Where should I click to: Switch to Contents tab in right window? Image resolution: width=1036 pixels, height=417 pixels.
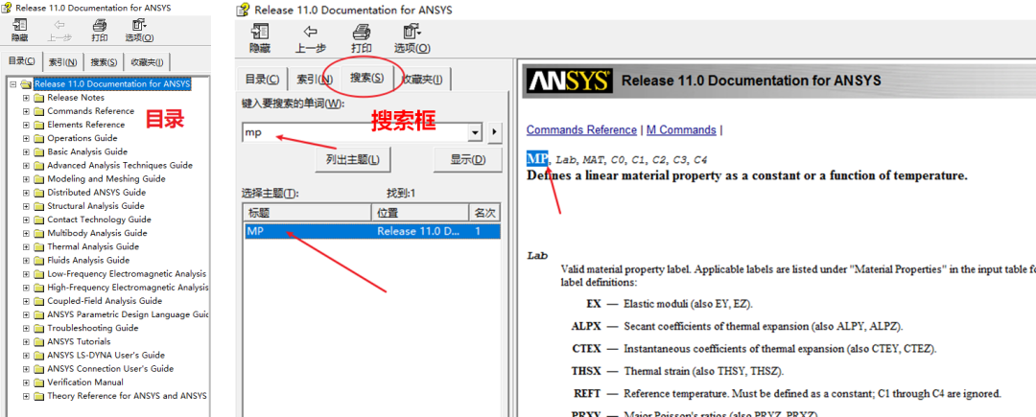[262, 80]
